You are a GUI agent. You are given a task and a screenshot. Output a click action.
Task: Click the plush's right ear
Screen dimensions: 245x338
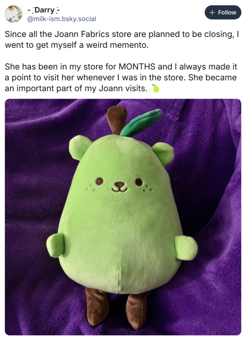tap(163, 153)
